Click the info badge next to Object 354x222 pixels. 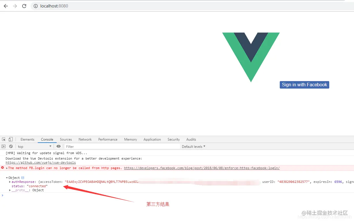pyautogui.click(x=23, y=178)
